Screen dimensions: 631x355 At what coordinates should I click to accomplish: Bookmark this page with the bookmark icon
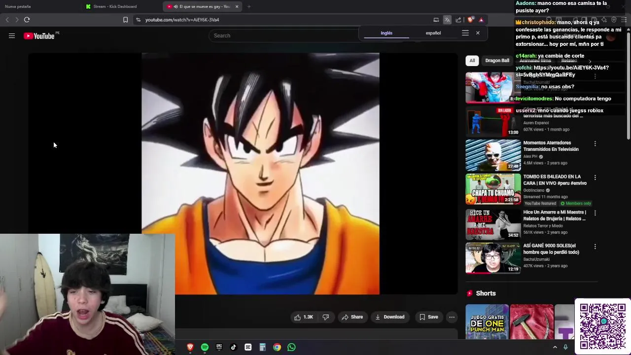pyautogui.click(x=125, y=20)
